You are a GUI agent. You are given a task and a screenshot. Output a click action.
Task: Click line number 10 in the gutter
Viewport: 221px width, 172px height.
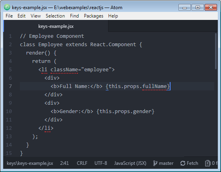9,111
